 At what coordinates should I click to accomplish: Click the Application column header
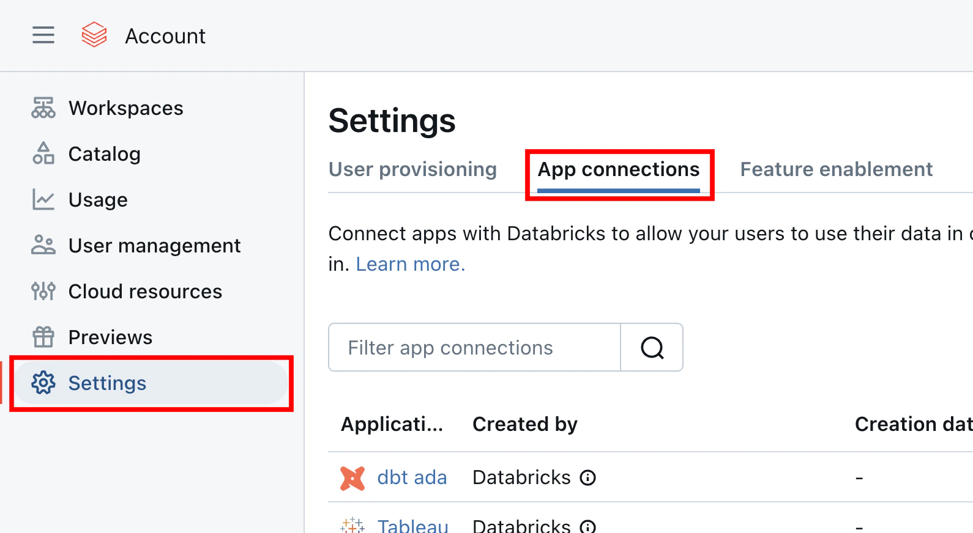pyautogui.click(x=392, y=424)
